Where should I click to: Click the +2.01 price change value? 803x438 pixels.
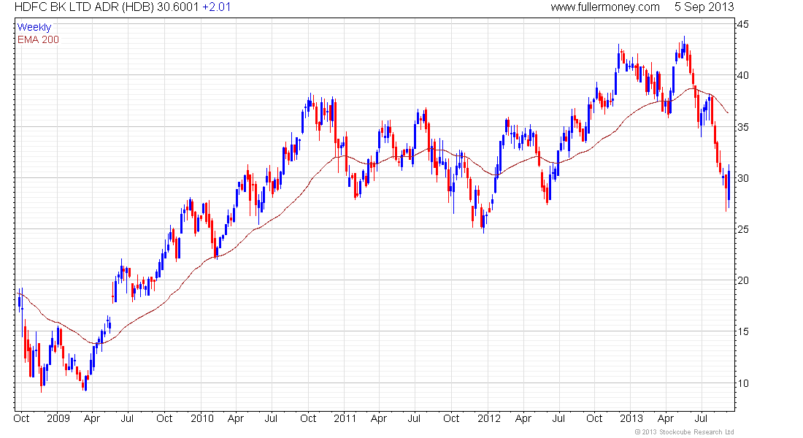pos(216,7)
